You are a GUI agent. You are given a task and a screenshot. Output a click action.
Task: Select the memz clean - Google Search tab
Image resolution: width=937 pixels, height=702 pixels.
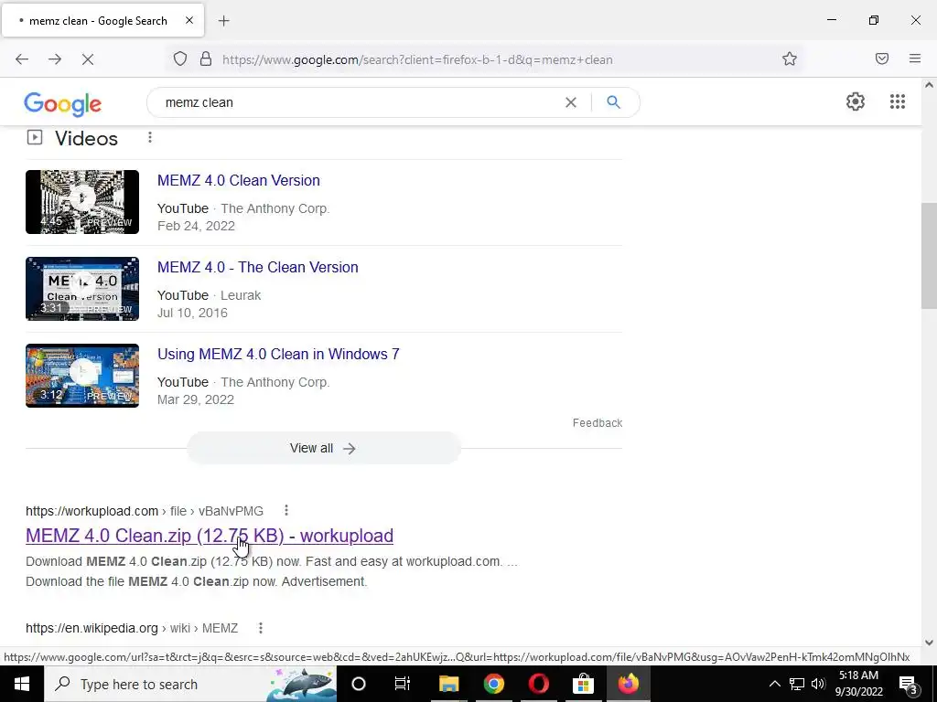(x=102, y=20)
